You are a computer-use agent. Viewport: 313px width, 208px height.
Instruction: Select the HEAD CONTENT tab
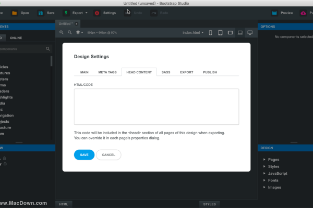tap(139, 72)
